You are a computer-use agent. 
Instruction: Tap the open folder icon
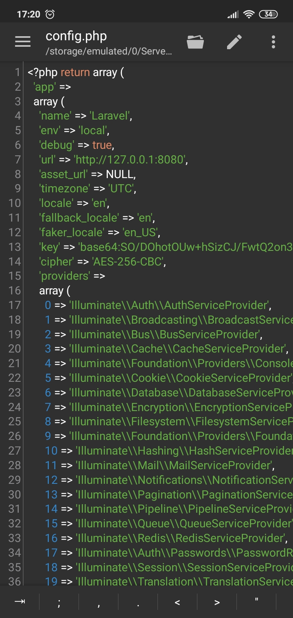[x=195, y=41]
